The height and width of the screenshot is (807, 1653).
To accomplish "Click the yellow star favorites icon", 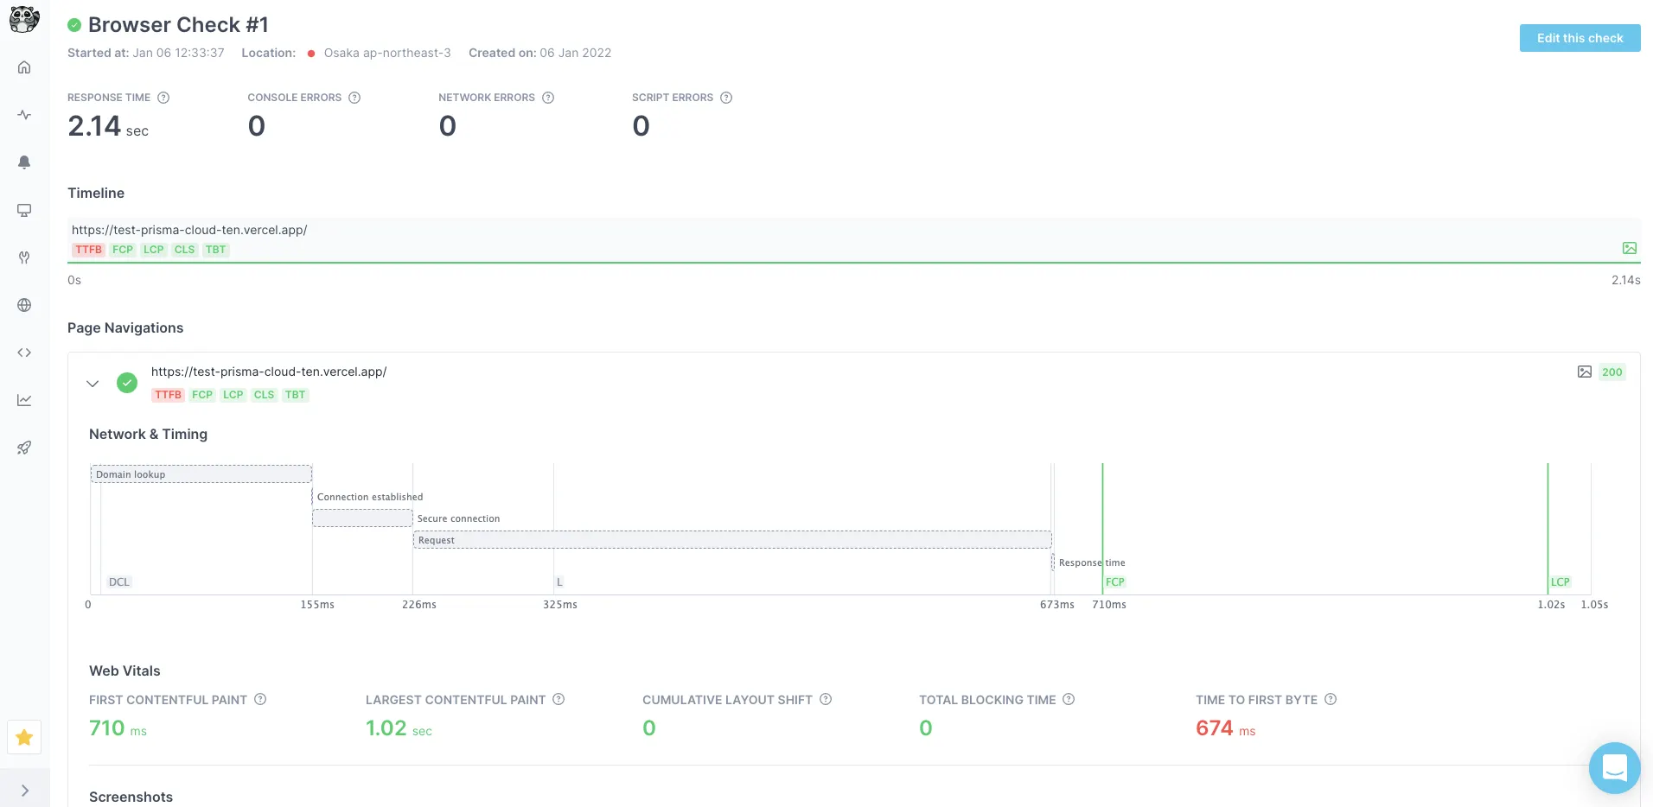I will point(24,737).
